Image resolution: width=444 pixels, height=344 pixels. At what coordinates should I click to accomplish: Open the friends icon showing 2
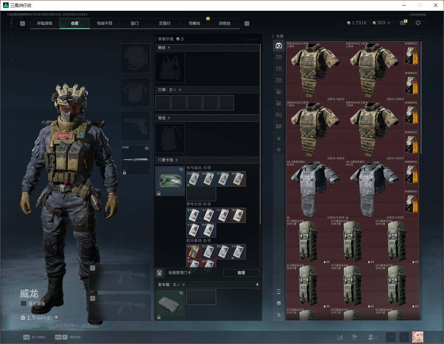click(372, 337)
